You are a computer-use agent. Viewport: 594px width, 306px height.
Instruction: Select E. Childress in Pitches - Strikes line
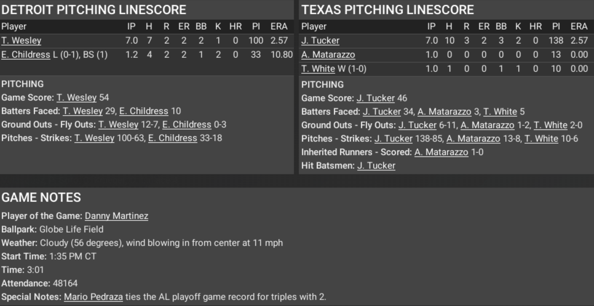[172, 138]
